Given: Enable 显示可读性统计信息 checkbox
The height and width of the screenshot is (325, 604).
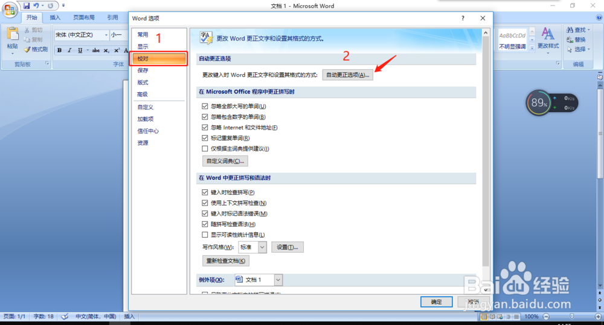Looking at the screenshot, I should (x=205, y=235).
